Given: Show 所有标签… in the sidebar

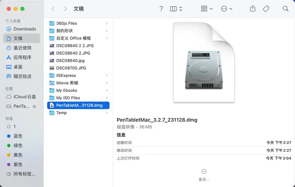Looking at the screenshot, I should click(22, 174).
